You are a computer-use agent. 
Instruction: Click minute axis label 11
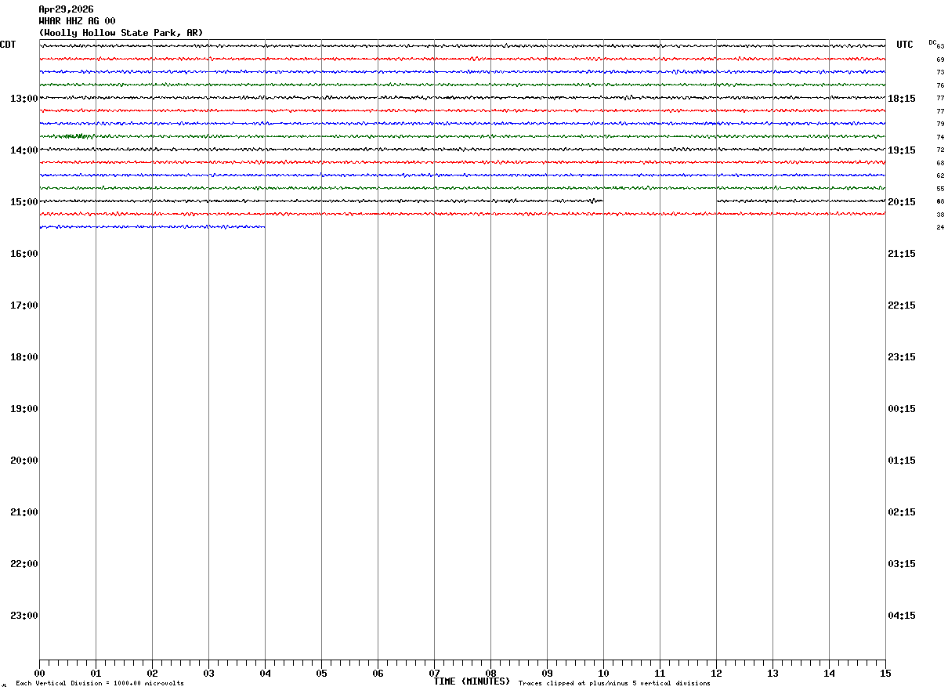coord(660,674)
